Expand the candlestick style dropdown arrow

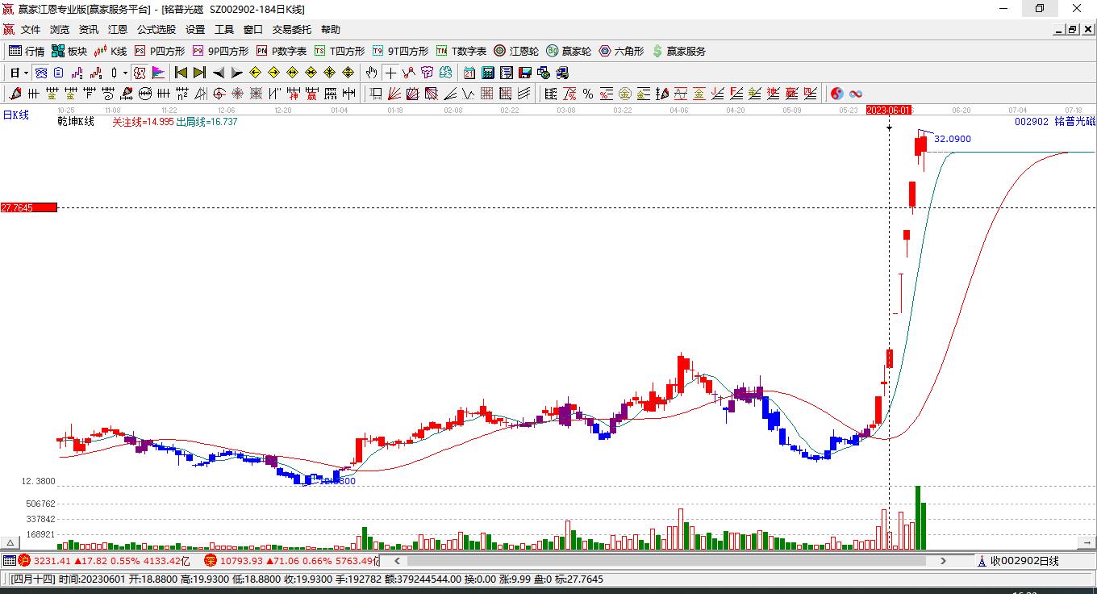pos(125,73)
